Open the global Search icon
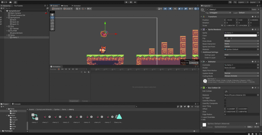262x135 pixels. (x=235, y=2)
